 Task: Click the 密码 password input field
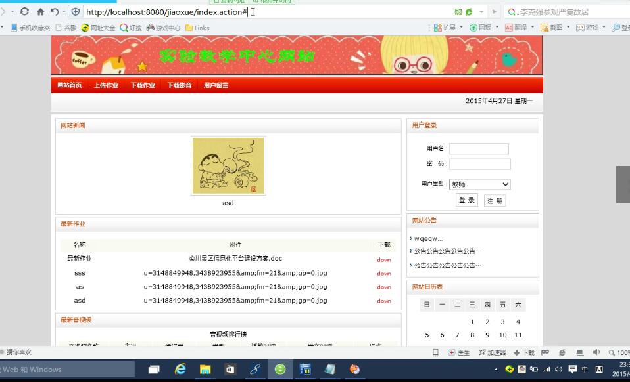click(479, 164)
